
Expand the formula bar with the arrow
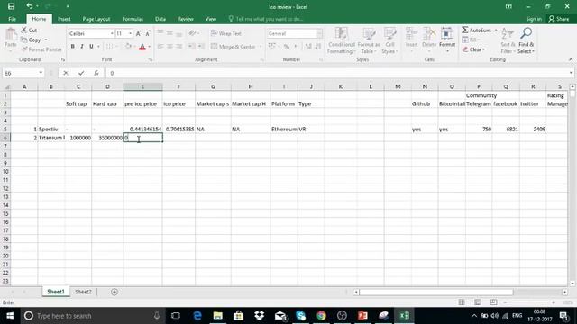point(571,73)
